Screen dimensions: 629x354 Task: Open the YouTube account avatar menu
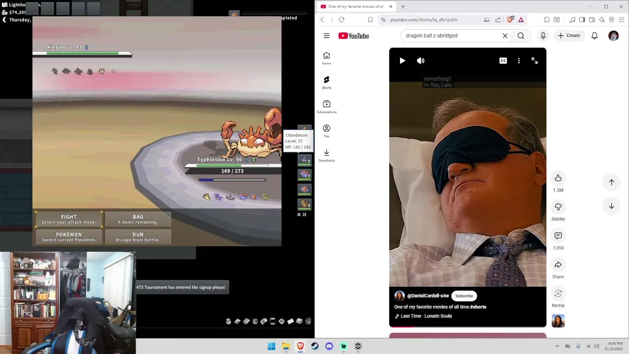613,35
